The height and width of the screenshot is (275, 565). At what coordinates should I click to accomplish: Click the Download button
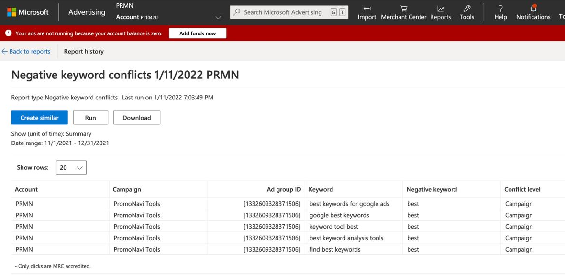point(136,118)
